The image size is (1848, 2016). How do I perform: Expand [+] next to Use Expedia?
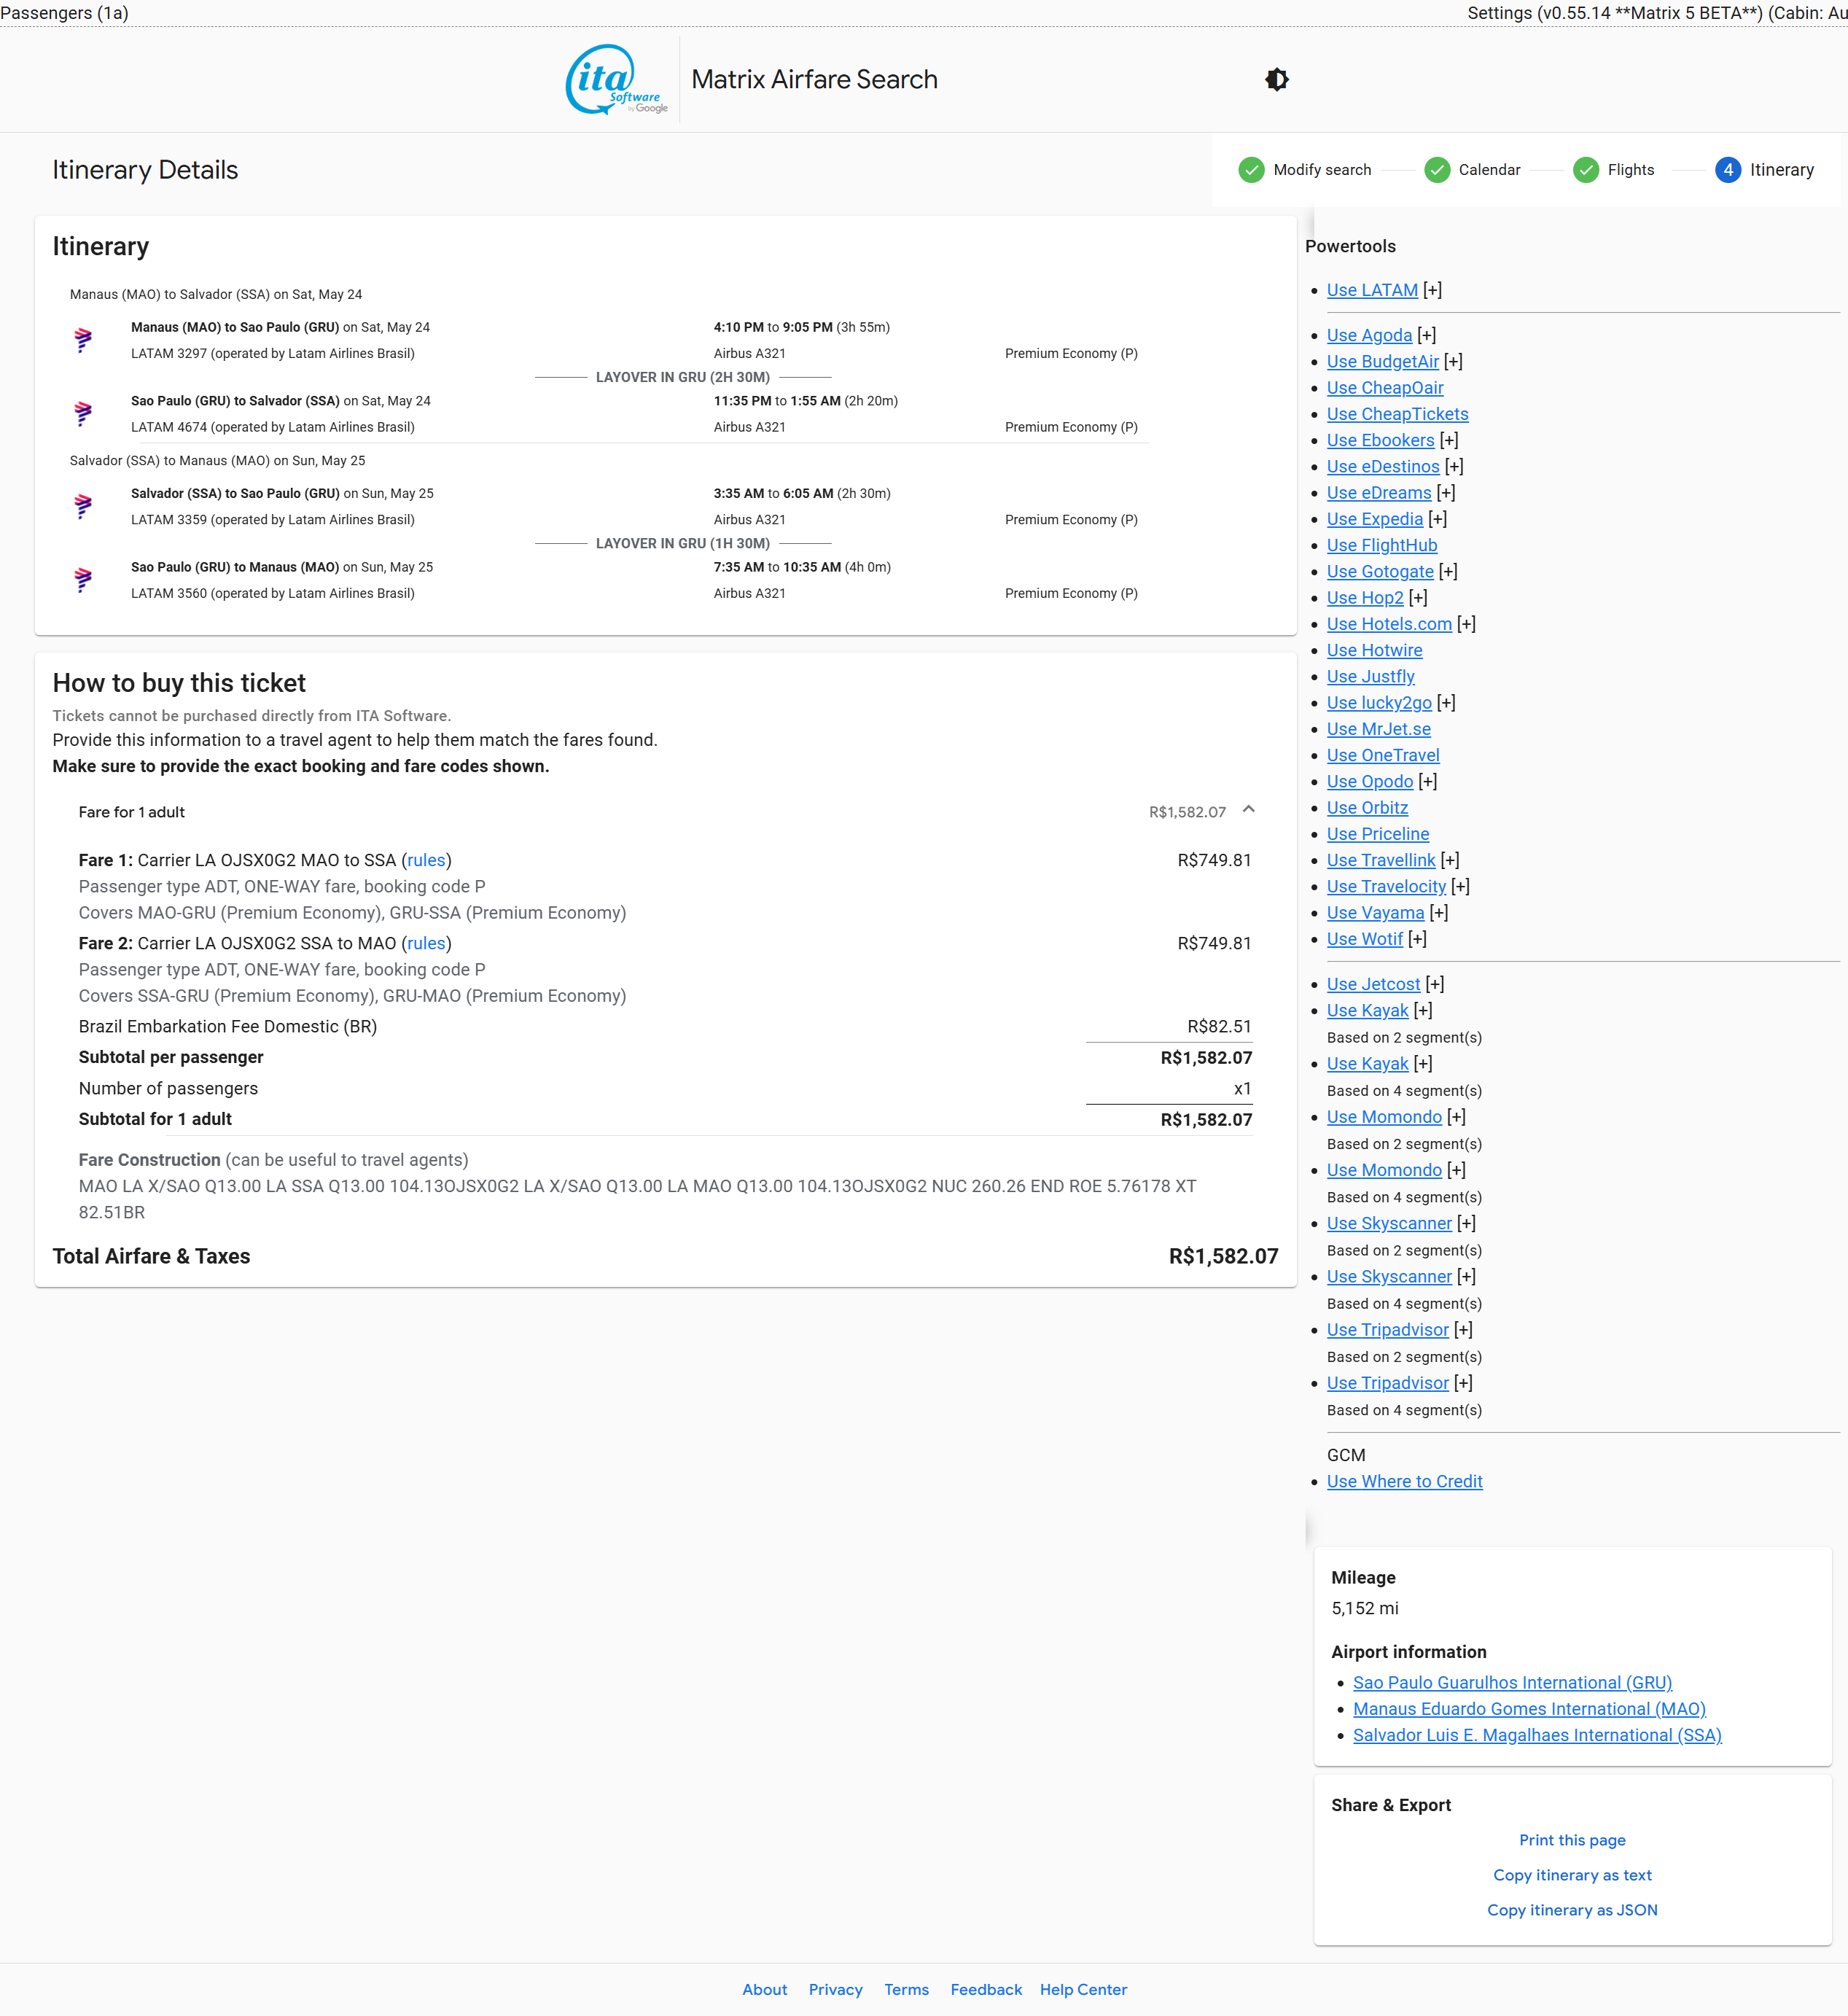coord(1438,519)
